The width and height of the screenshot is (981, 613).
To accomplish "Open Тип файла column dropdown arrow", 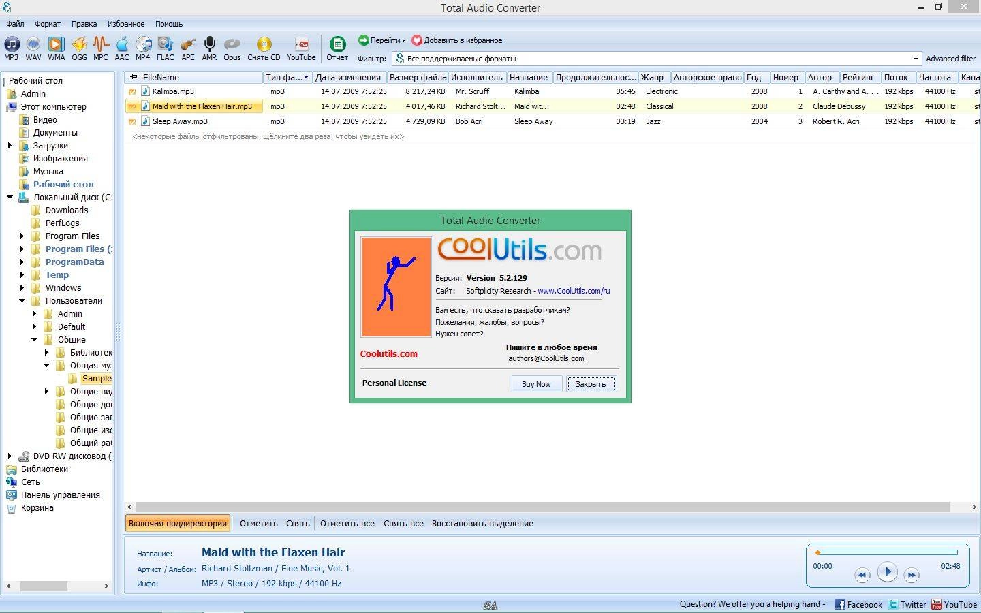I will point(306,78).
